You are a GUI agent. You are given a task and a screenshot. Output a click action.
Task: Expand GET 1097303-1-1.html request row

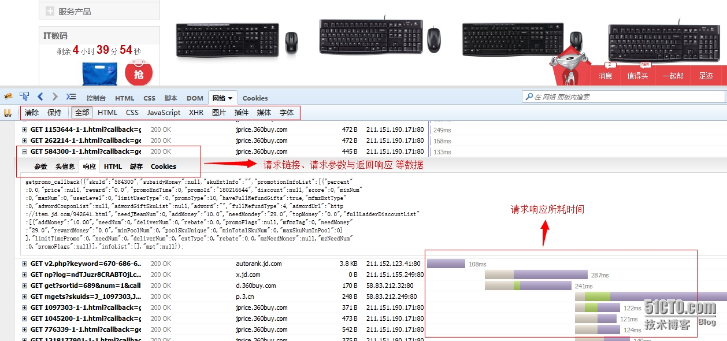click(x=24, y=307)
